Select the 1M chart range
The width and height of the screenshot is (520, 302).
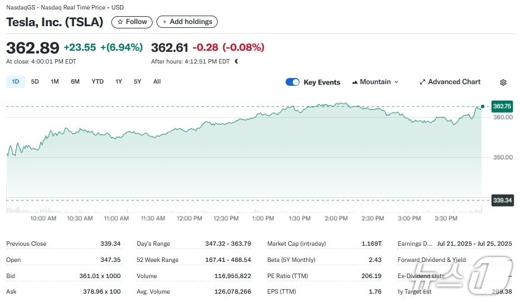point(55,82)
